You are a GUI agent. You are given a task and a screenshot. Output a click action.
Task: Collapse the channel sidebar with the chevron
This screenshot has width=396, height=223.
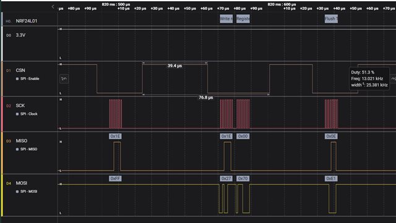click(53, 7)
